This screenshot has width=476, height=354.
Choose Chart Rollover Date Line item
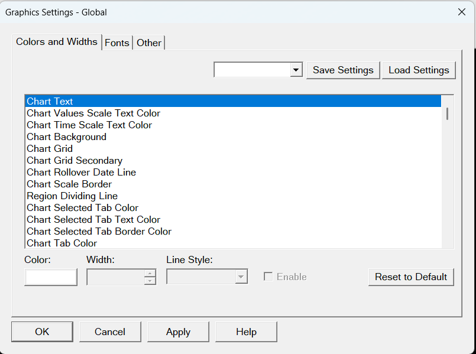[x=82, y=172]
